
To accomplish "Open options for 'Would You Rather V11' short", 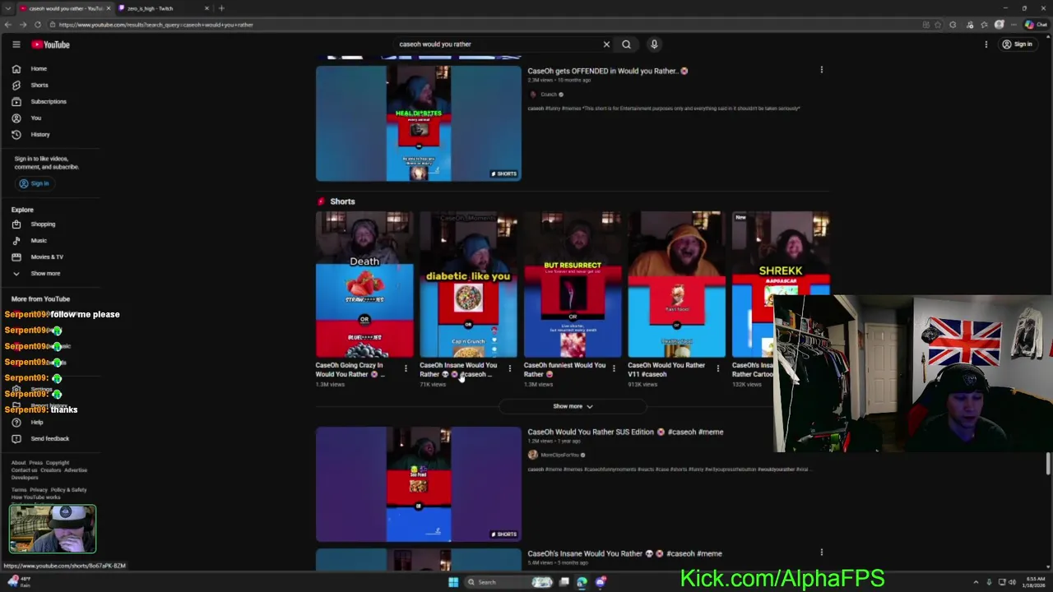I will point(717,368).
